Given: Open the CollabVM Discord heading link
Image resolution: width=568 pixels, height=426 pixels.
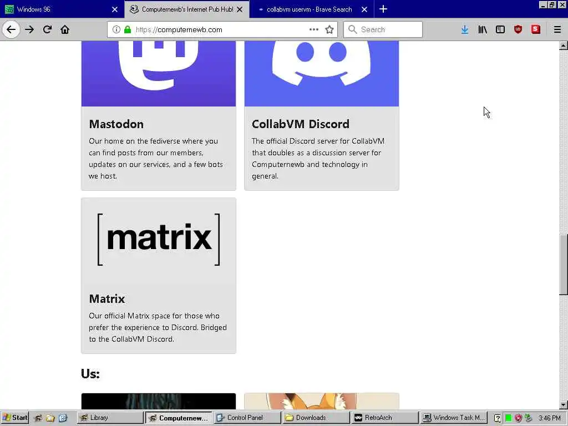Looking at the screenshot, I should tap(301, 124).
